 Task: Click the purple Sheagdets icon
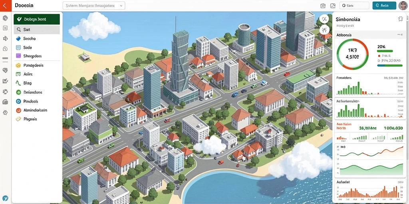coord(18,56)
